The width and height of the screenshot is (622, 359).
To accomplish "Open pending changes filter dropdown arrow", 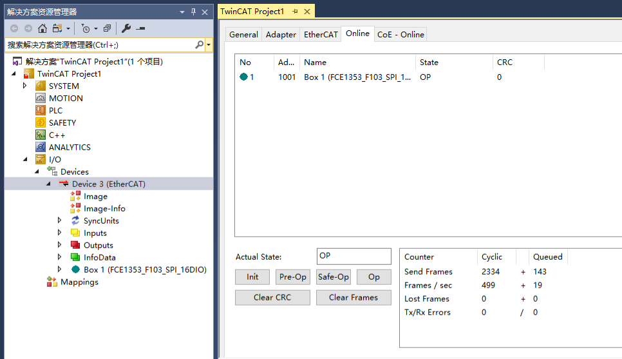I will 95,28.
